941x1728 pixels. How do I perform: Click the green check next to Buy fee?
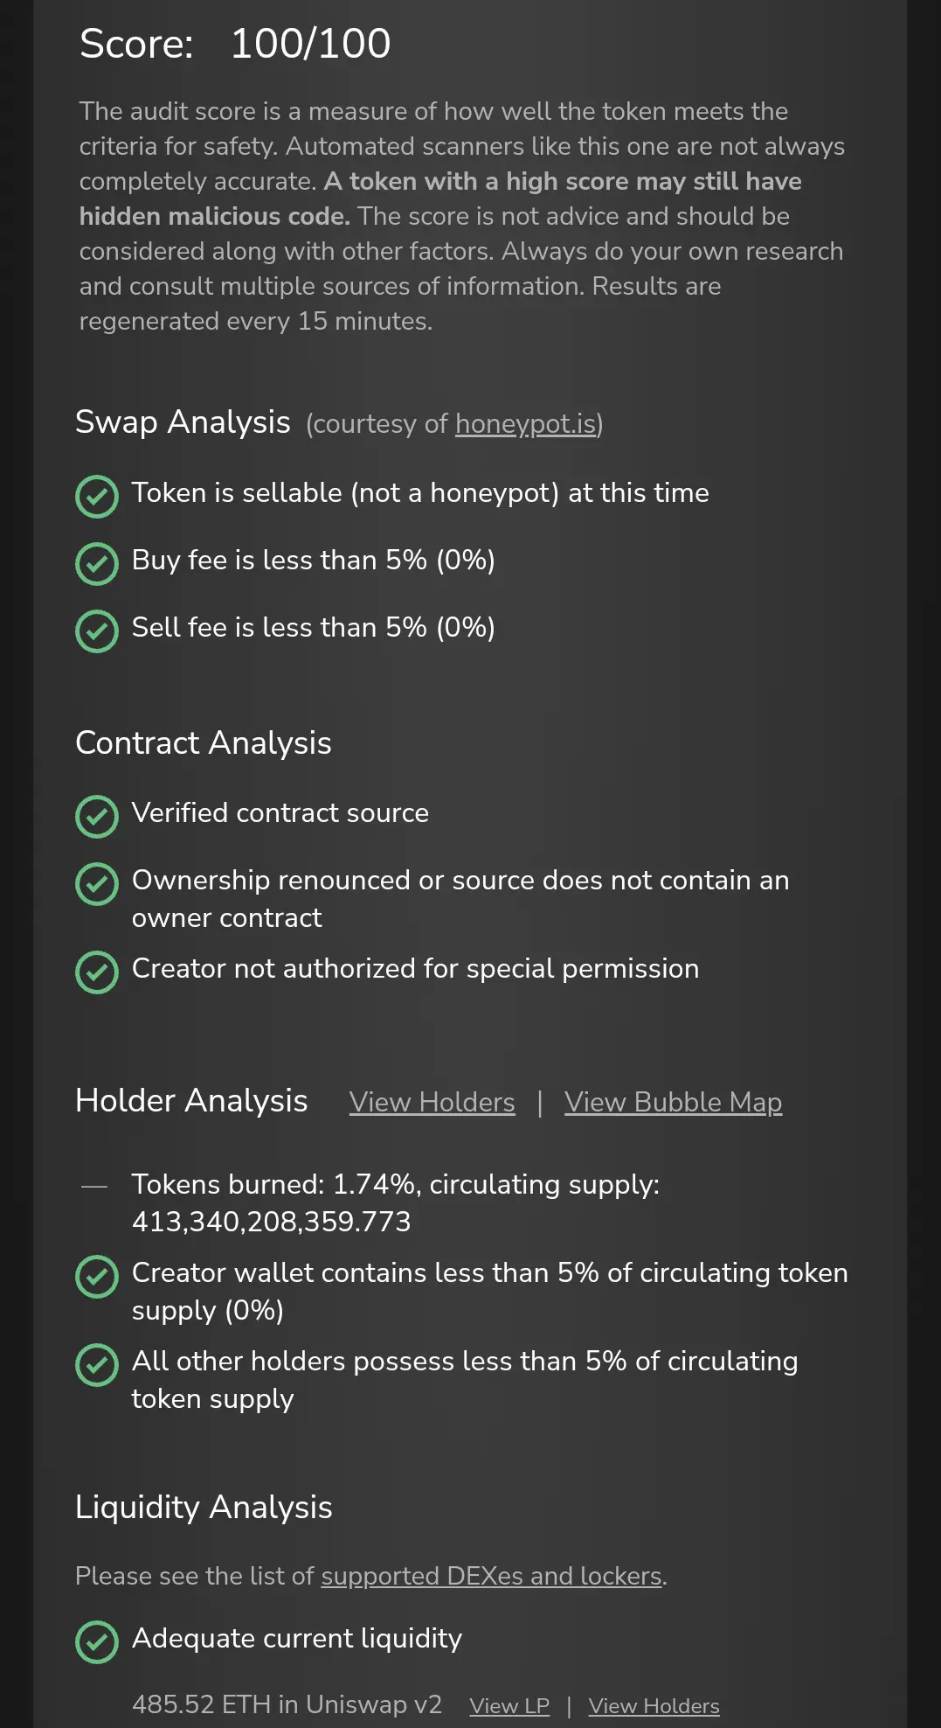pyautogui.click(x=97, y=563)
